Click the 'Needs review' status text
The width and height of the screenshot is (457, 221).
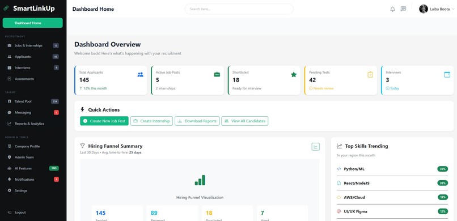point(323,88)
